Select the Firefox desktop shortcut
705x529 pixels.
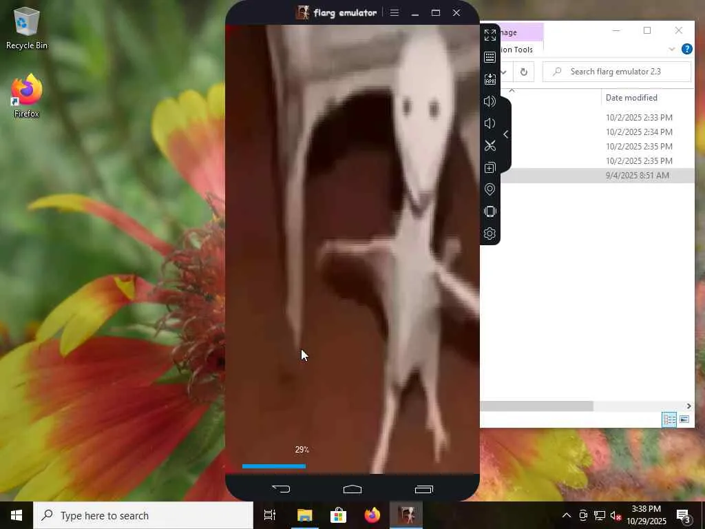tap(27, 96)
